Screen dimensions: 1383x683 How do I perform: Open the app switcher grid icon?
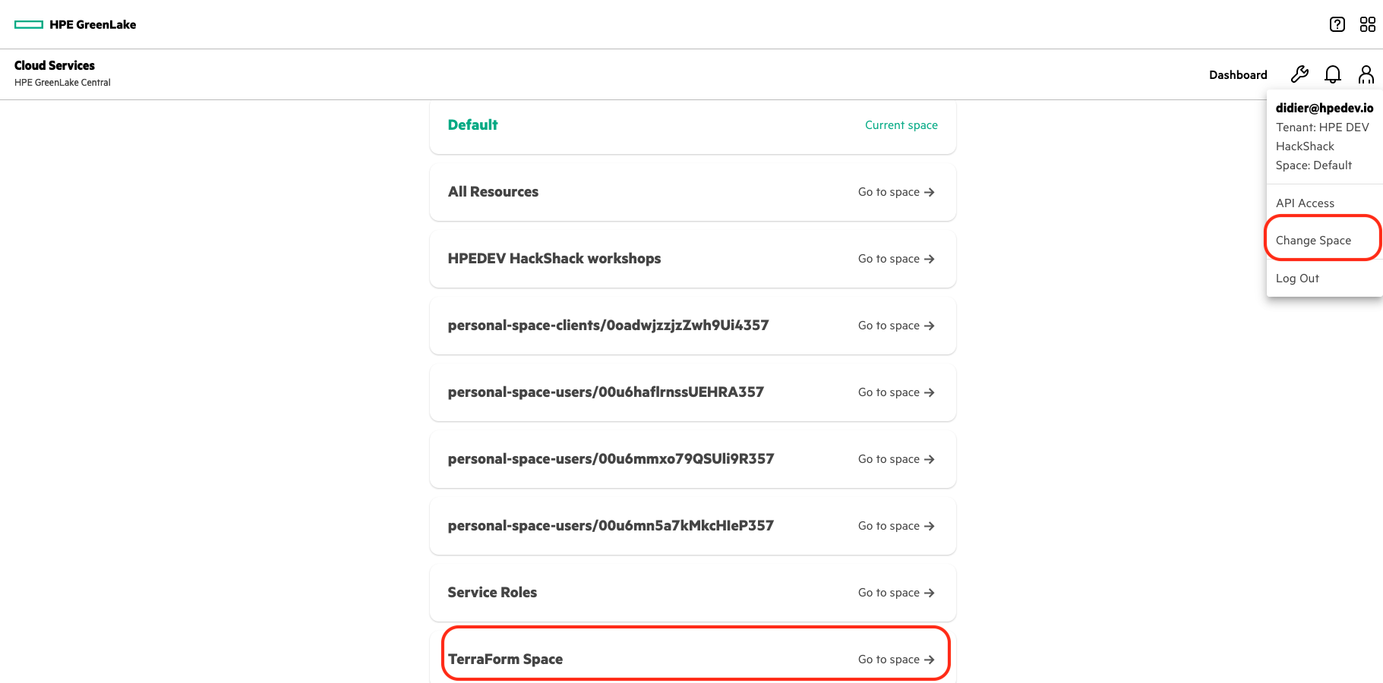tap(1368, 24)
